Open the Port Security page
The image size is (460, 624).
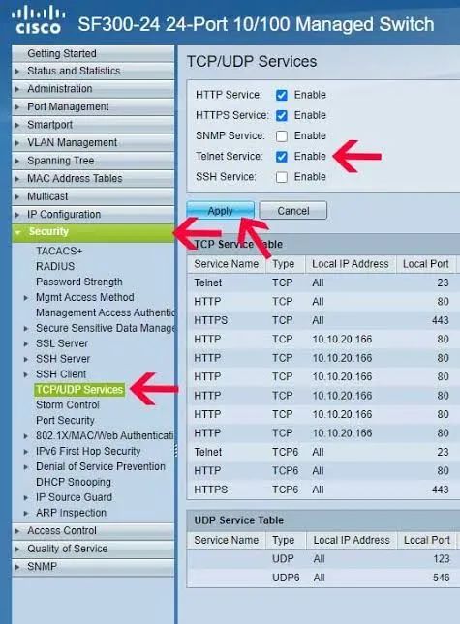pos(65,421)
